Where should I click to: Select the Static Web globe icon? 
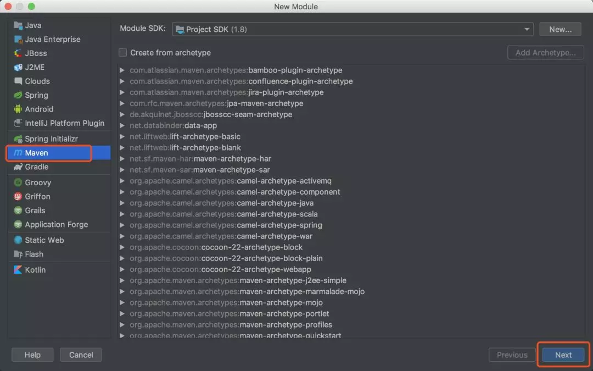pyautogui.click(x=18, y=240)
